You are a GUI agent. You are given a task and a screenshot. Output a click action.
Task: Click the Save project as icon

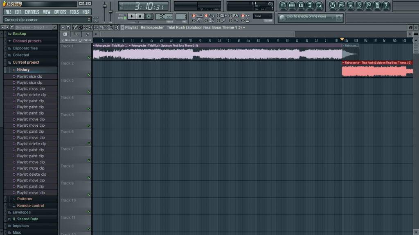point(342,5)
